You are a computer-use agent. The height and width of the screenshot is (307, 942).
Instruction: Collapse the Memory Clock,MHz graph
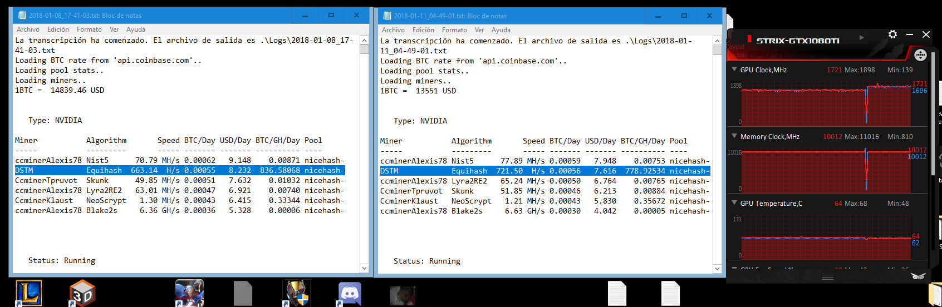[x=734, y=136]
